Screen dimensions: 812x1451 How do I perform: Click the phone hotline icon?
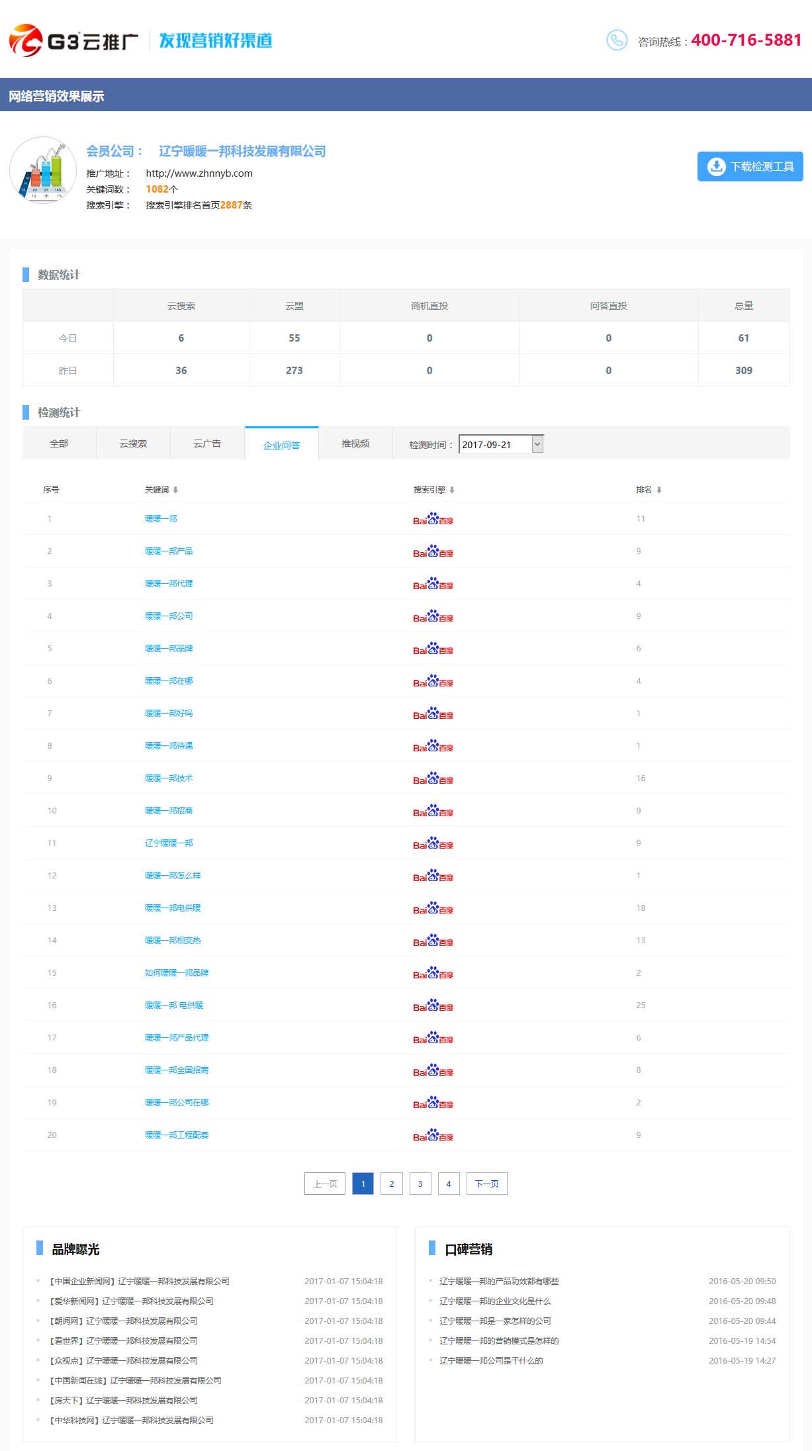click(x=616, y=40)
